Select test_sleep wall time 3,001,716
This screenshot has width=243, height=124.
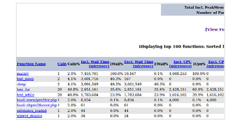pyautogui.click(x=89, y=79)
